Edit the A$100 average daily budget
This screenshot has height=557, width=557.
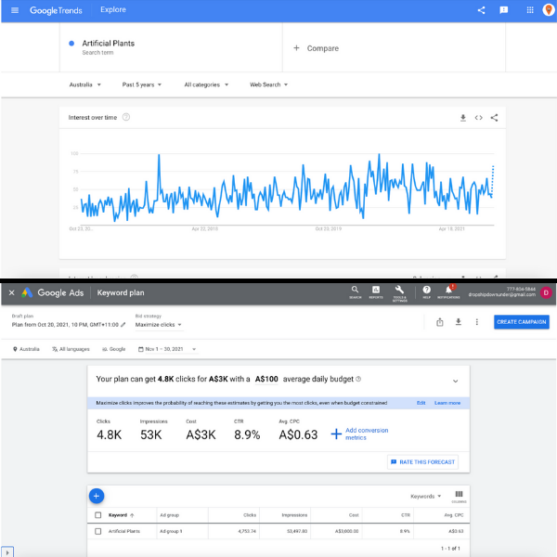click(266, 379)
